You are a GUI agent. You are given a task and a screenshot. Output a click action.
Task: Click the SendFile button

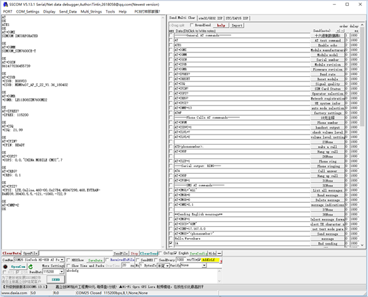click(x=120, y=253)
